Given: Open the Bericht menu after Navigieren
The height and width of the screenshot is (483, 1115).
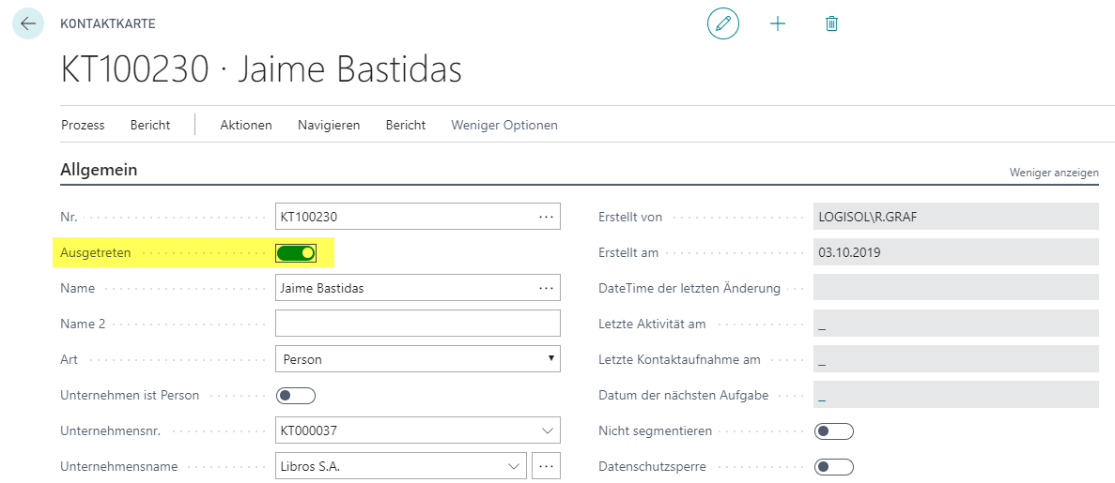Looking at the screenshot, I should [405, 125].
